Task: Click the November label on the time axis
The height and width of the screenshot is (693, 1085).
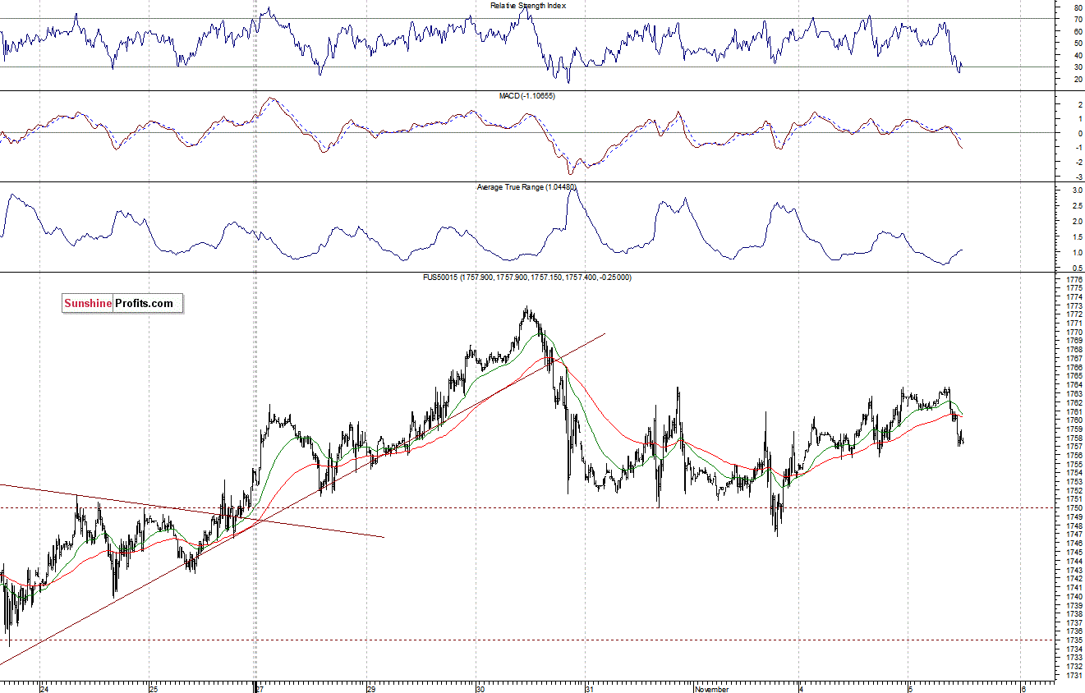Action: coord(712,690)
